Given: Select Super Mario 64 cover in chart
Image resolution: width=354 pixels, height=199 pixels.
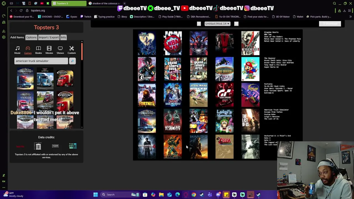Looking at the screenshot, I should [250, 69].
